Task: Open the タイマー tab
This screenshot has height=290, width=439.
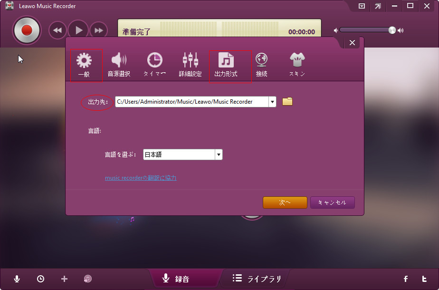Action: point(154,65)
